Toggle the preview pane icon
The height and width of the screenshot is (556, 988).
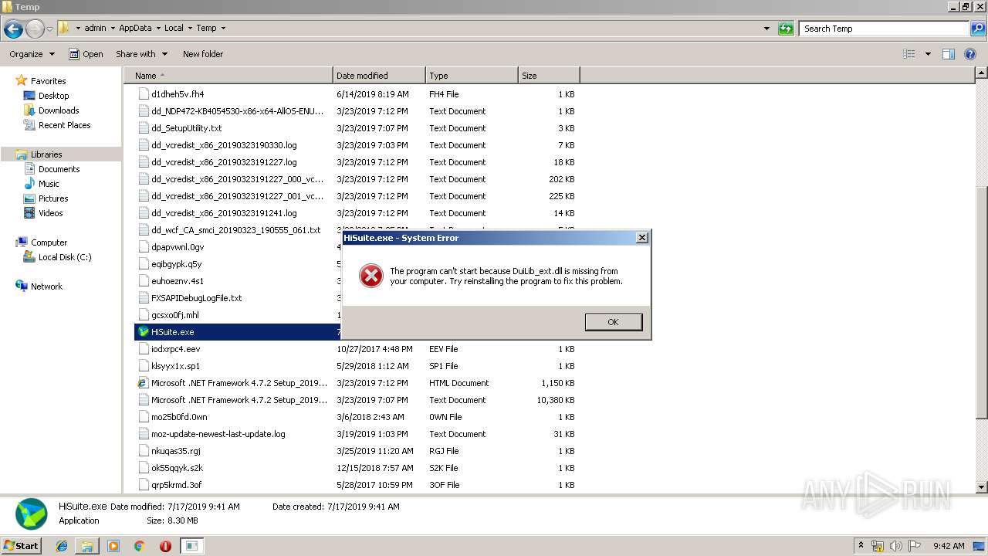coord(949,54)
